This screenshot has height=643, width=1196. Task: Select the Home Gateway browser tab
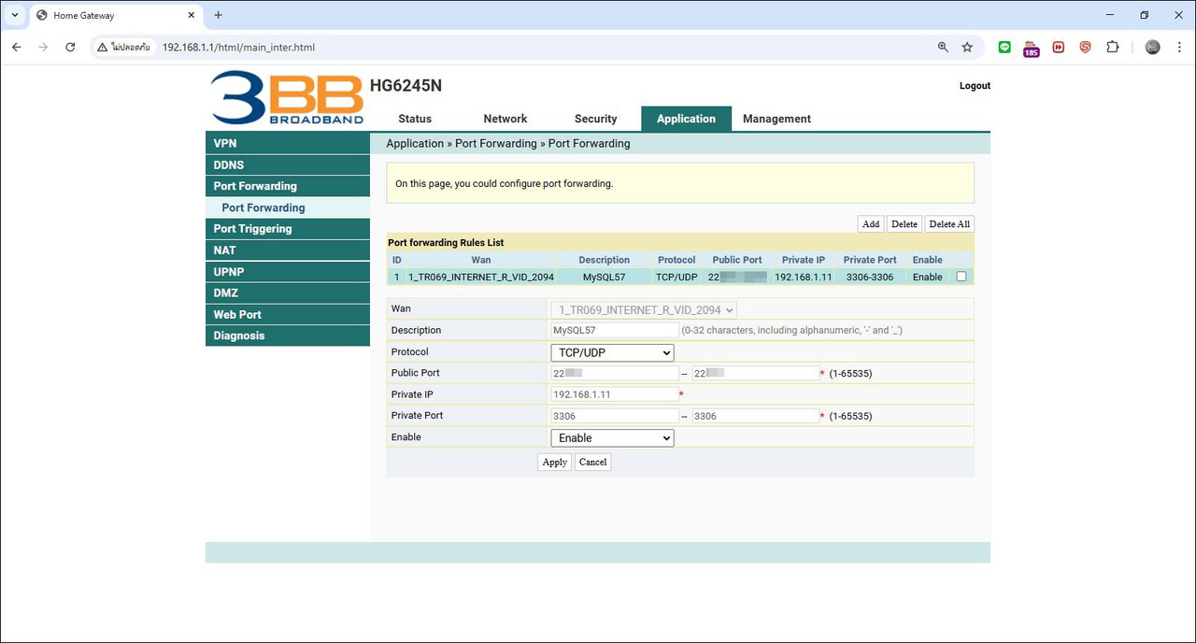(x=114, y=16)
